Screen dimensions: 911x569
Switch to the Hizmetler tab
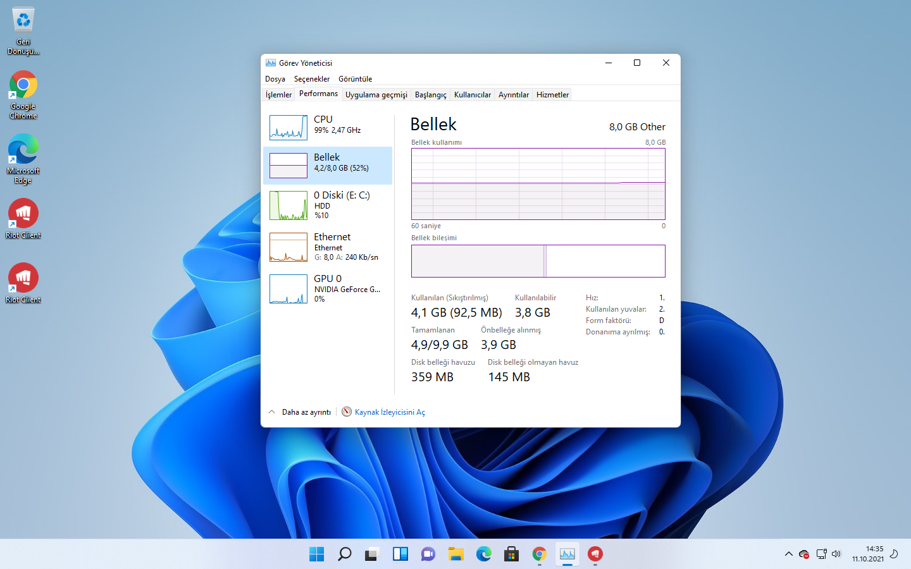[x=553, y=95]
